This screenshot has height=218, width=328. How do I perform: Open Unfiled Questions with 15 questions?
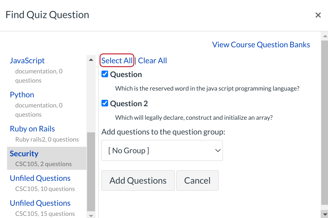coord(40,203)
